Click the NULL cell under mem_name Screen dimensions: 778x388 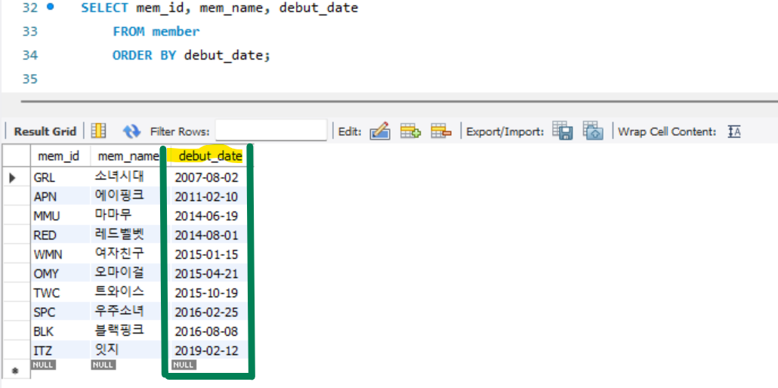tap(103, 365)
